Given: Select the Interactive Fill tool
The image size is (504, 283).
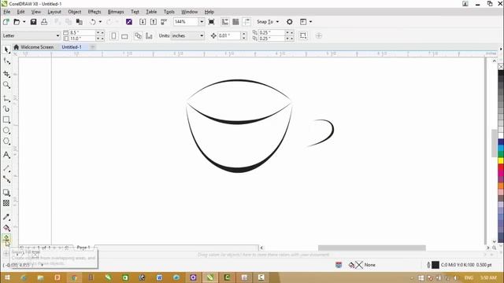Looking at the screenshot, I should tap(6, 228).
